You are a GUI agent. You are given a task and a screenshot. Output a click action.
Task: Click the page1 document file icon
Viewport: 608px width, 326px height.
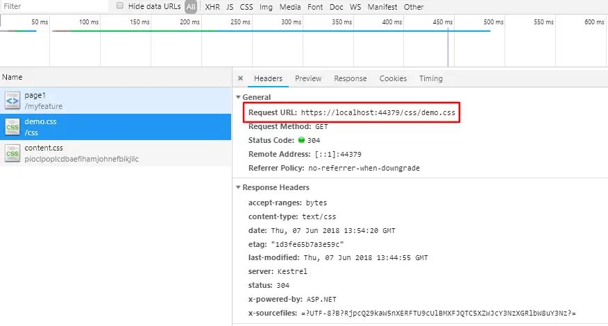(x=12, y=101)
